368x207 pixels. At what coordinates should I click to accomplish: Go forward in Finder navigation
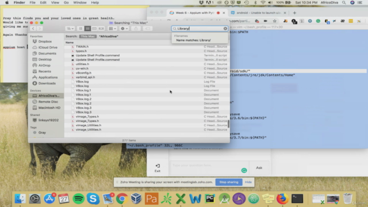[40, 28]
